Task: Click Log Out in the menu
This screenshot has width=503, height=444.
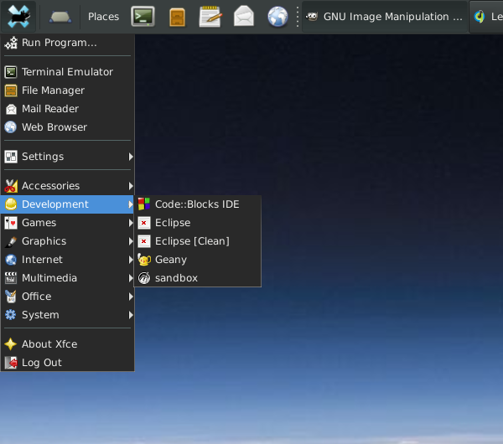Action: tap(41, 363)
